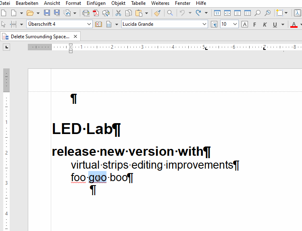Open Find and Replace magnifier
The width and height of the screenshot is (302, 231).
pos(170,13)
